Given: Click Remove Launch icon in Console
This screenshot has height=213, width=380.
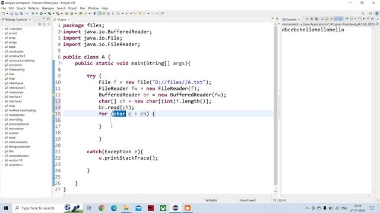Looking at the screenshot, I should [x=312, y=19].
